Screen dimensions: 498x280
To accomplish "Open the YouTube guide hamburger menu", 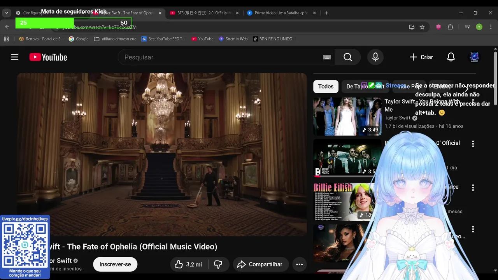I will (15, 57).
